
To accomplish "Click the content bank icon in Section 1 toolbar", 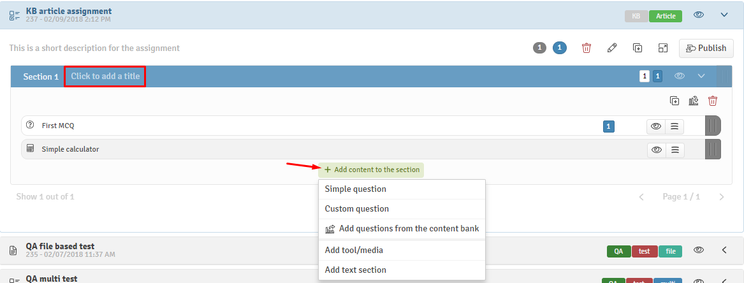I will 694,101.
